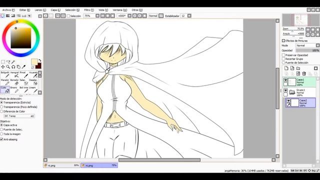320x180 pixels.
Task: Delete the current layer with trash icon
Action: point(304,73)
